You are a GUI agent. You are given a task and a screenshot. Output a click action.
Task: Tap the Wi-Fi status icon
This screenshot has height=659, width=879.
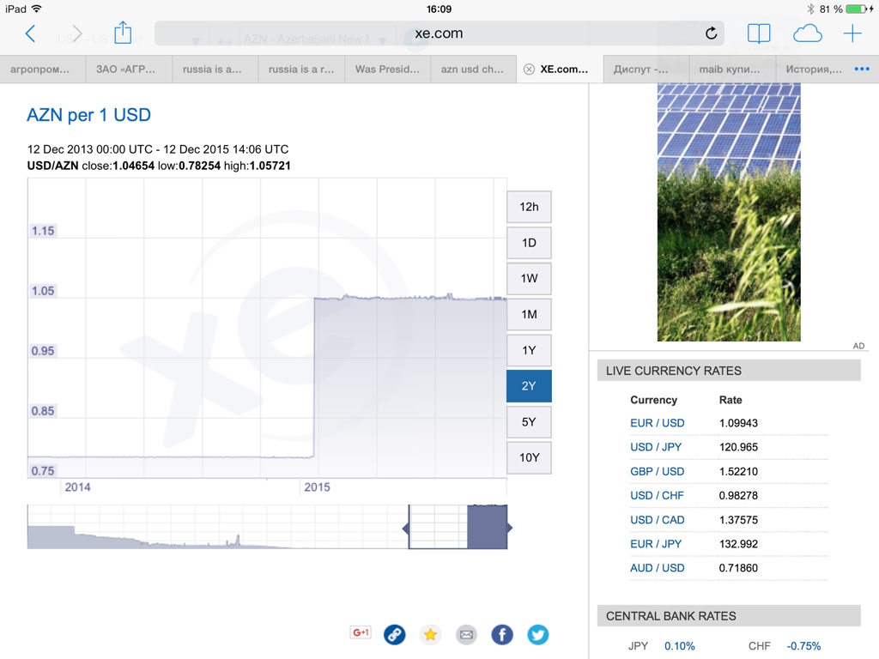[x=37, y=9]
